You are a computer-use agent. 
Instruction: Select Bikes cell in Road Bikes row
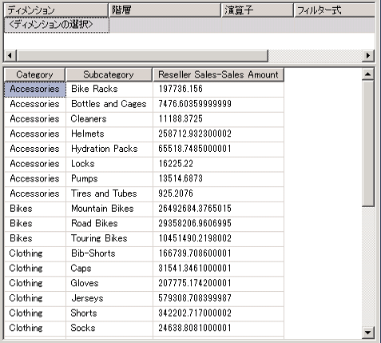click(x=35, y=224)
